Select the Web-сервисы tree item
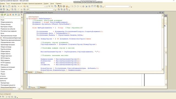The width and height of the screenshot is (176, 99). pyautogui.click(x=5, y=60)
